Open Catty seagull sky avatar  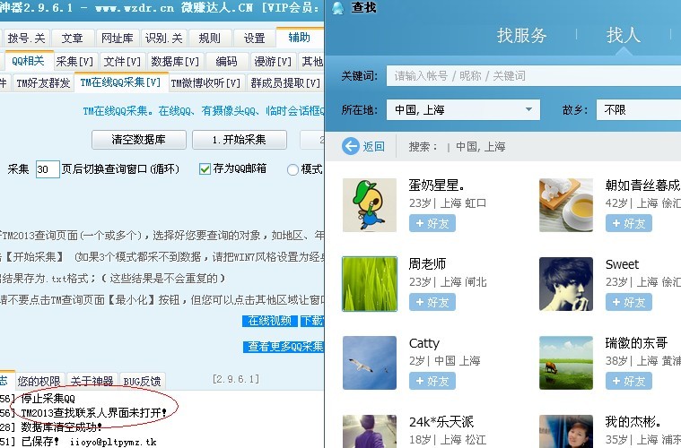coord(370,363)
